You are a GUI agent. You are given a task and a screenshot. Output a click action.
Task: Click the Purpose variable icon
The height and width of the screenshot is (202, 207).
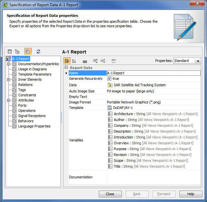(x=110, y=149)
